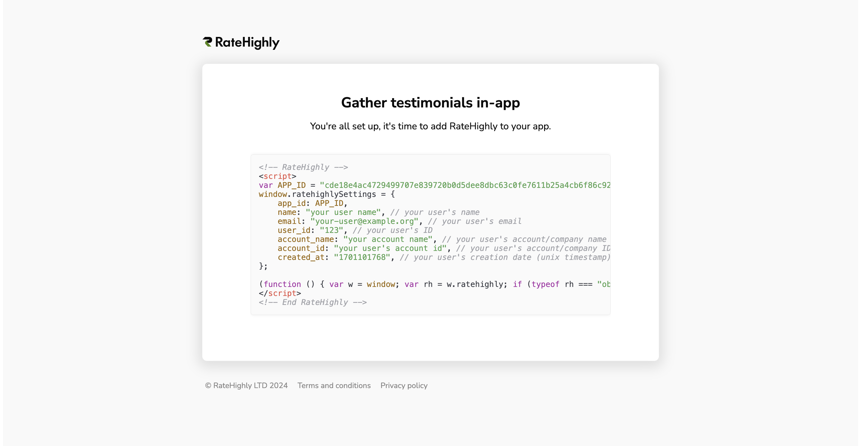This screenshot has height=446, width=860.
Task: Open the Privacy policy link
Action: pos(404,385)
